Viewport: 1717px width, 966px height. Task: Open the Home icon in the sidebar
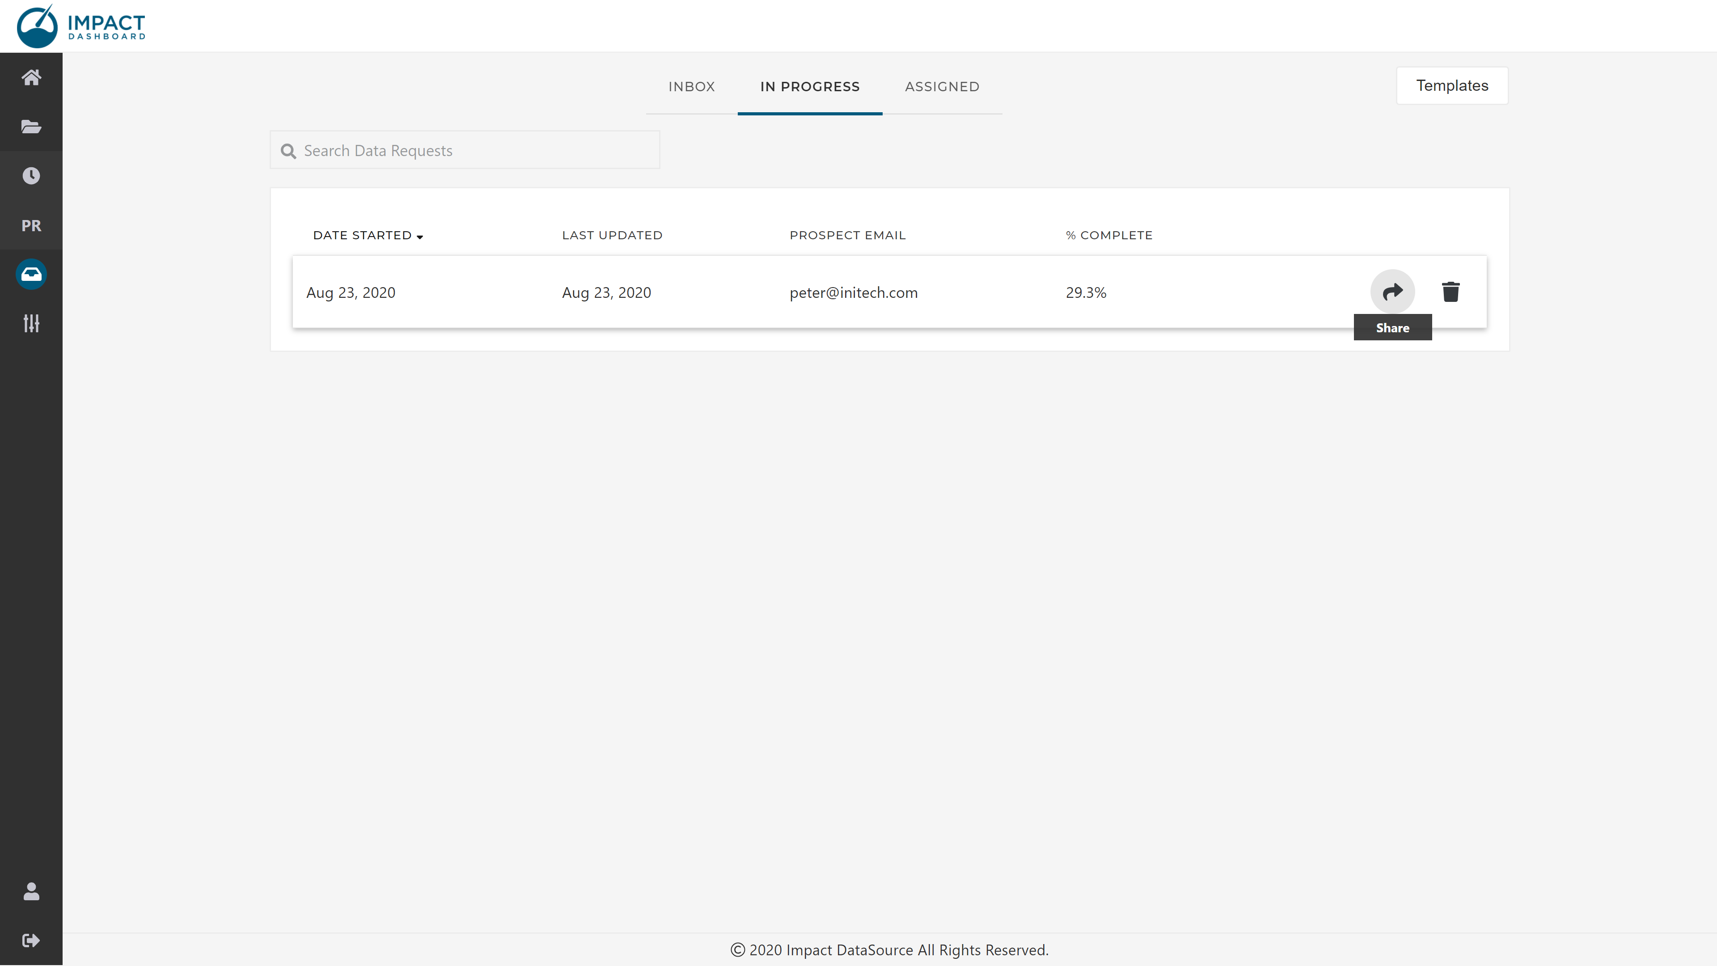point(31,77)
